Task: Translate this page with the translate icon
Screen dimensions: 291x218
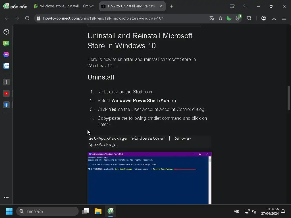Action: pyautogui.click(x=212, y=18)
